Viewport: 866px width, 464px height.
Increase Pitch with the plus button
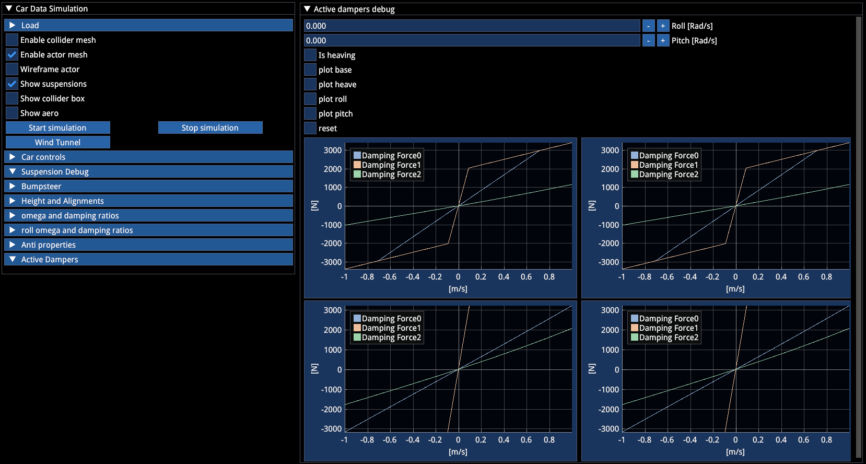pyautogui.click(x=663, y=40)
